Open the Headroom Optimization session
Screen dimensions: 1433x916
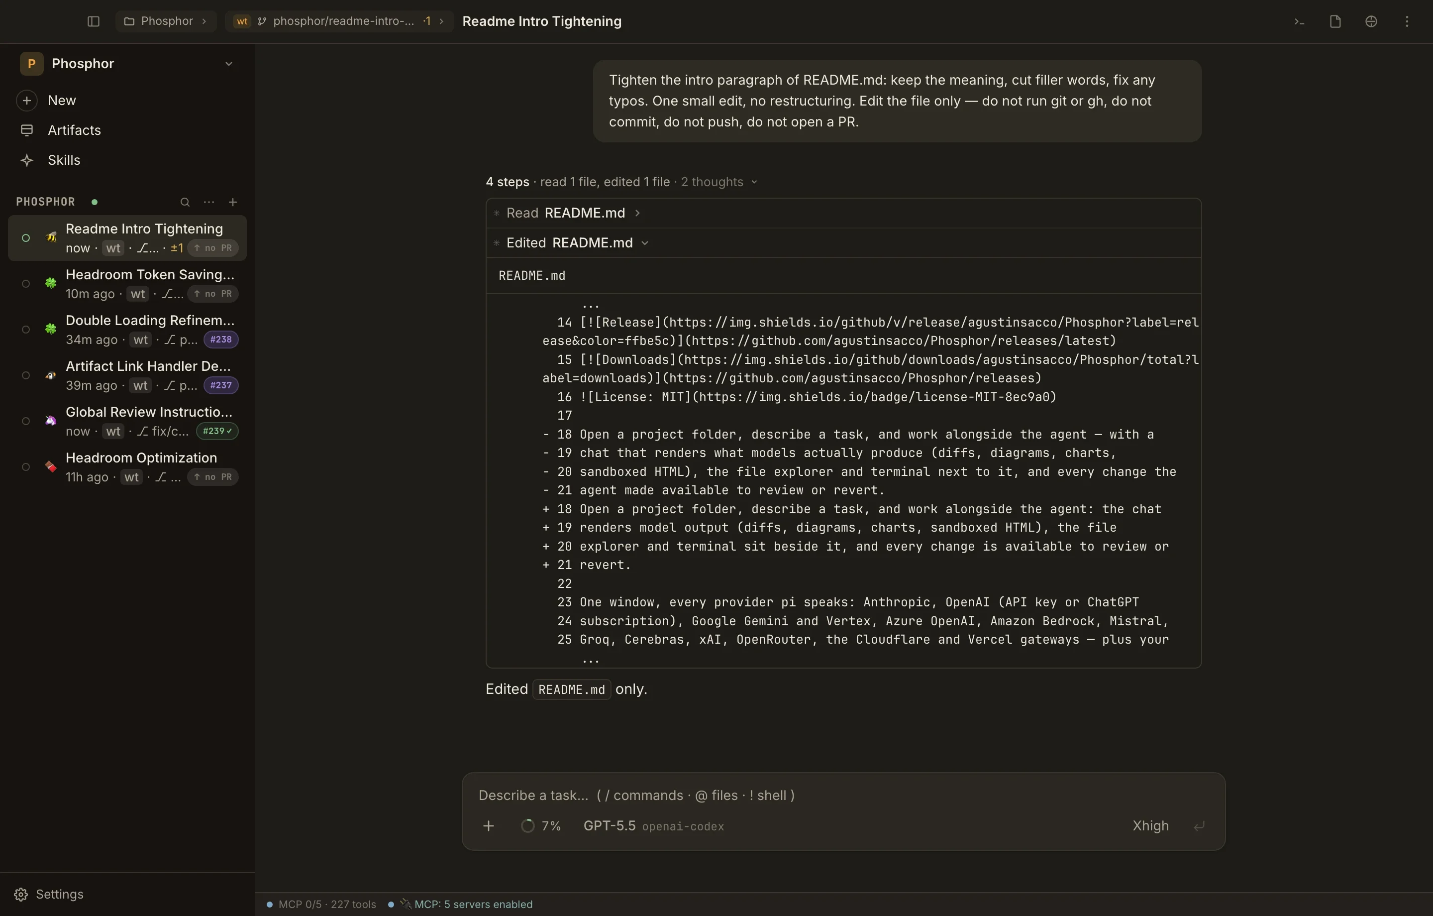(x=127, y=467)
